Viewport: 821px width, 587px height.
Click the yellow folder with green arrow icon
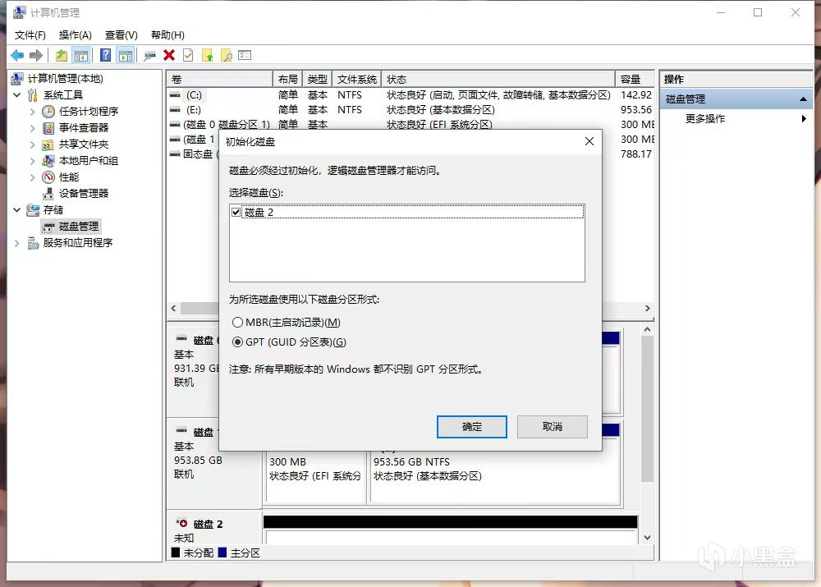(208, 55)
